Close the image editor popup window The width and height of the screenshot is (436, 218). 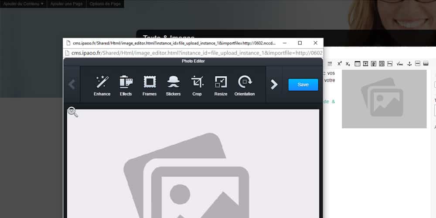[x=315, y=43]
